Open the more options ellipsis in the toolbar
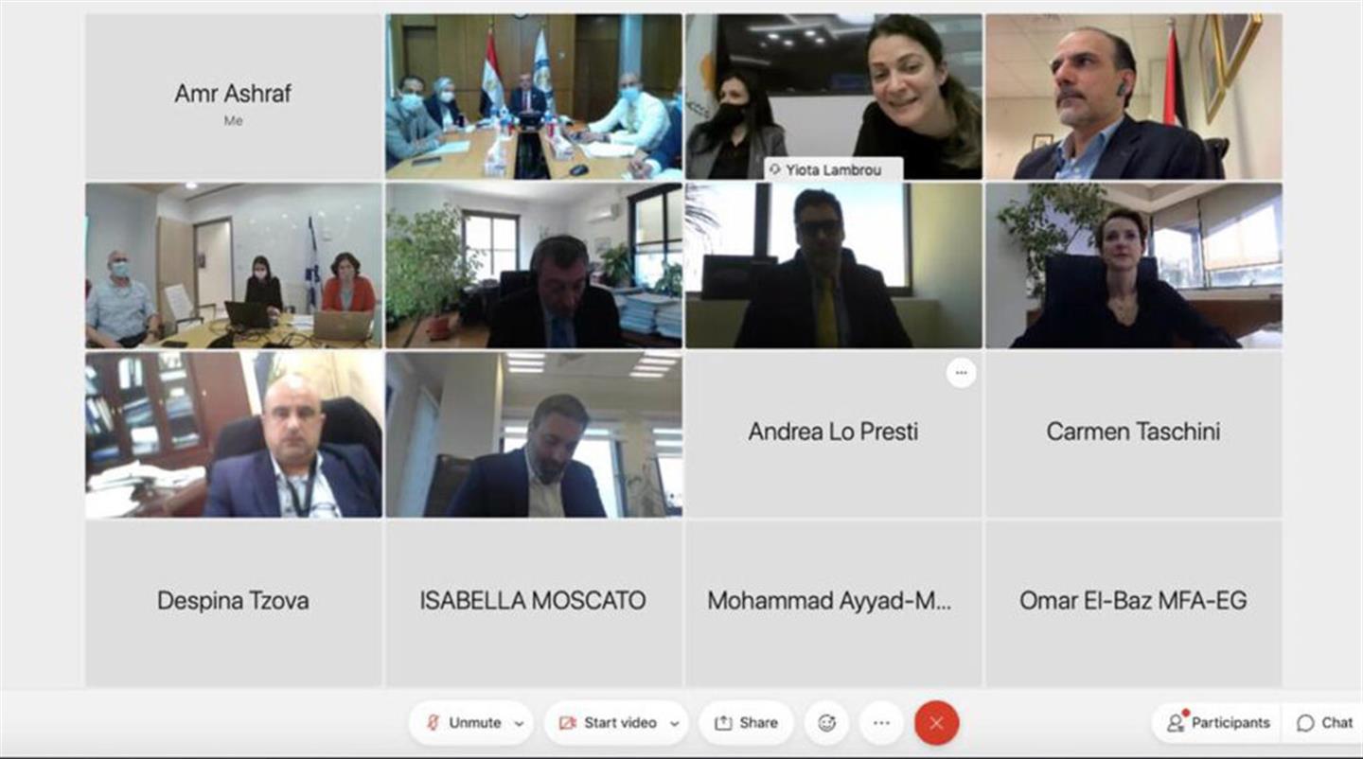 click(x=881, y=723)
